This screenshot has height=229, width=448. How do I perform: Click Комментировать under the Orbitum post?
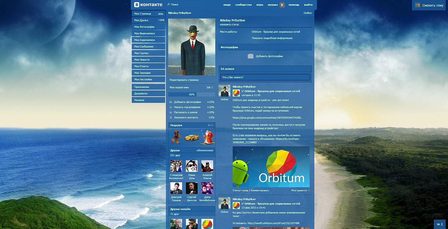click(x=260, y=191)
